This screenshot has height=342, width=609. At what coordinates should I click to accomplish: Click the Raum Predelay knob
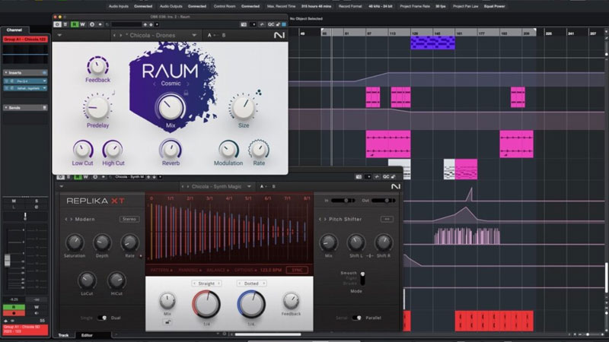(x=97, y=107)
